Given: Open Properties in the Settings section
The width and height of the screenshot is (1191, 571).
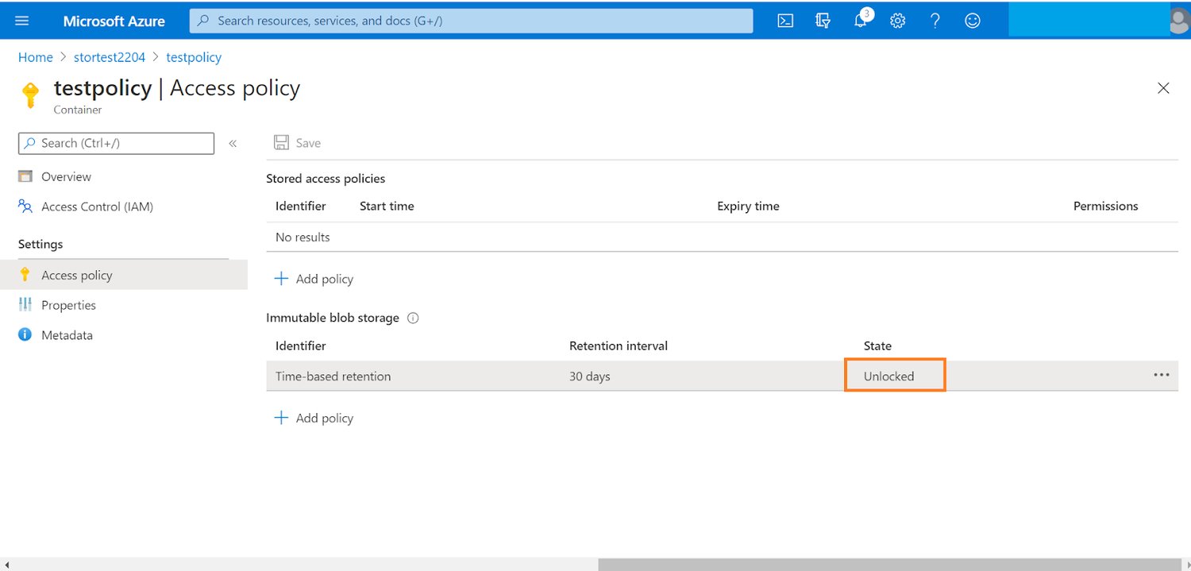Looking at the screenshot, I should [x=68, y=305].
